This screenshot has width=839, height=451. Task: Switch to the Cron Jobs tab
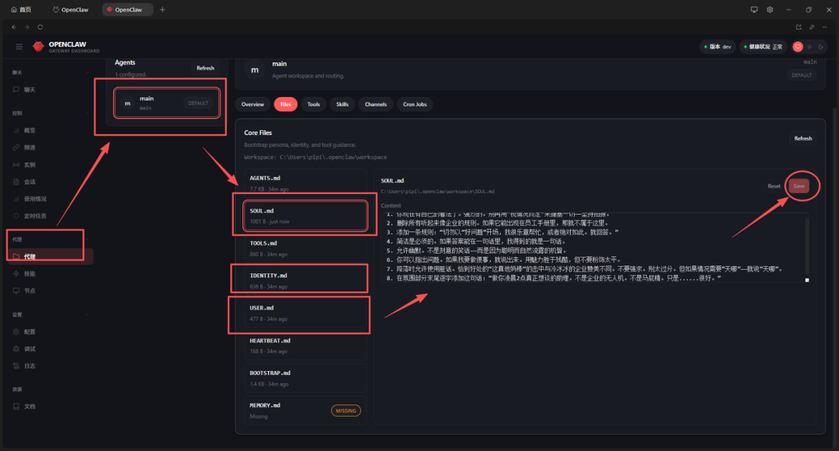[416, 104]
